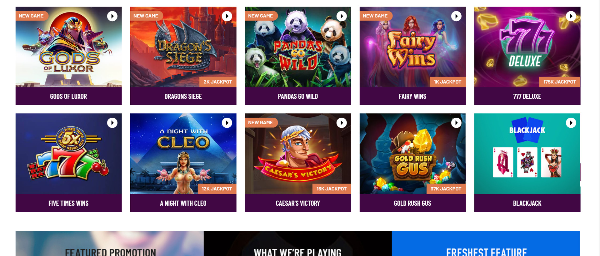The width and height of the screenshot is (600, 256).
Task: Open the Gods of Luxor title link
Action: tap(68, 96)
